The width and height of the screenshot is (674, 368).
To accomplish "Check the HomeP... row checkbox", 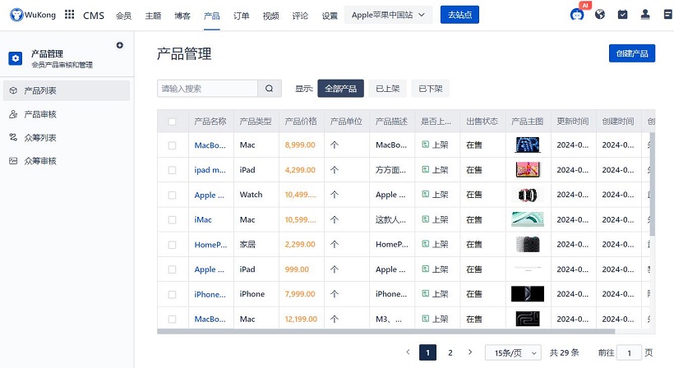I will tap(172, 245).
